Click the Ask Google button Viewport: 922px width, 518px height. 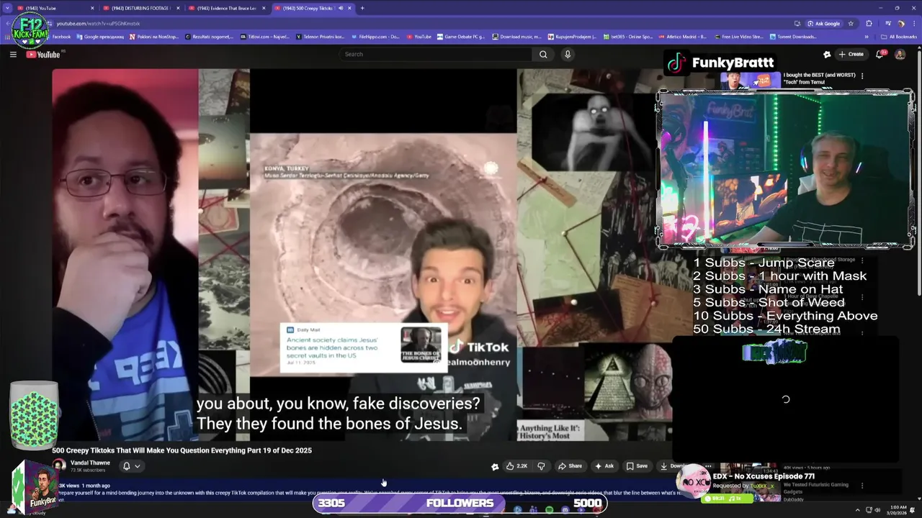(823, 23)
